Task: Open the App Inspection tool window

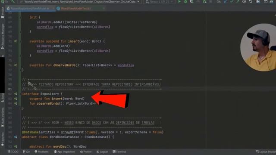Action: (64, 152)
